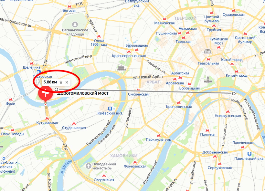Click the red Дорогомиловский мост placemark

point(46,94)
